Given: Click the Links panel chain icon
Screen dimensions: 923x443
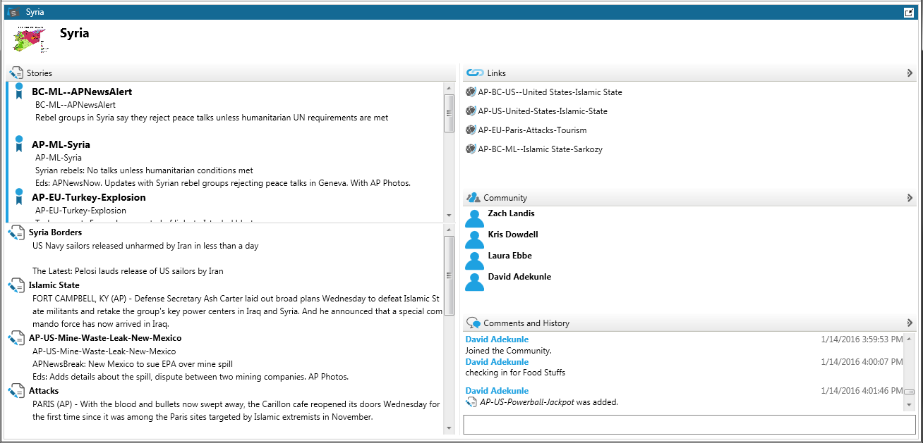Looking at the screenshot, I should point(475,73).
